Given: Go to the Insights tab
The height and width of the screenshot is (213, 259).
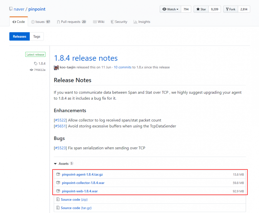Looking at the screenshot, I should 142,22.
